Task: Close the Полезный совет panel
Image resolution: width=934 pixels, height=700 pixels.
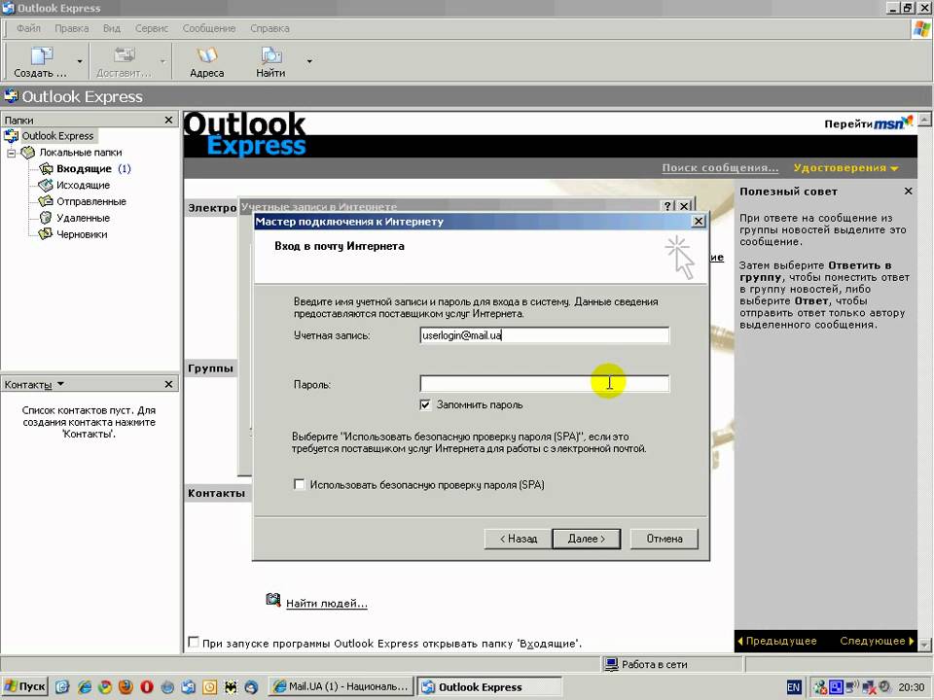Action: [908, 192]
